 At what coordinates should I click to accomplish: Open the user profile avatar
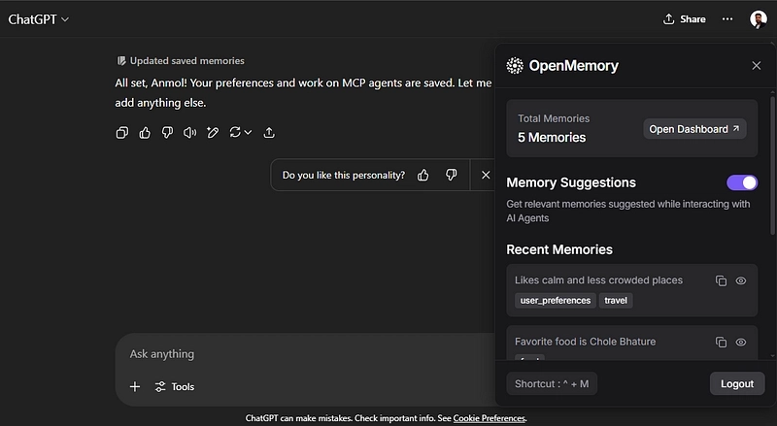[759, 19]
